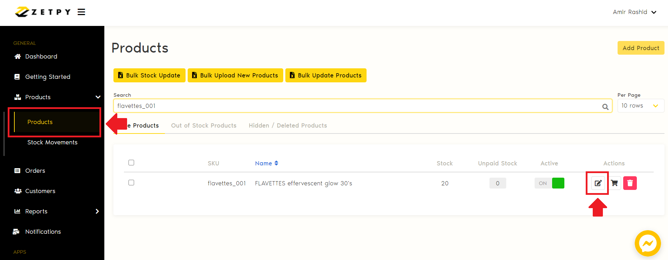Click the Bulk Stock Update button

[x=149, y=75]
